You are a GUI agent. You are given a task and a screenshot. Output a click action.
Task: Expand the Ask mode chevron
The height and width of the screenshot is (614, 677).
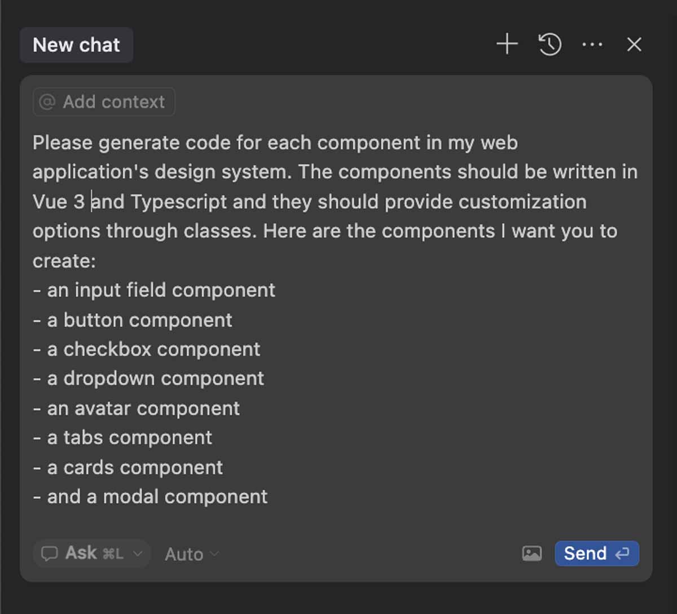pos(138,554)
